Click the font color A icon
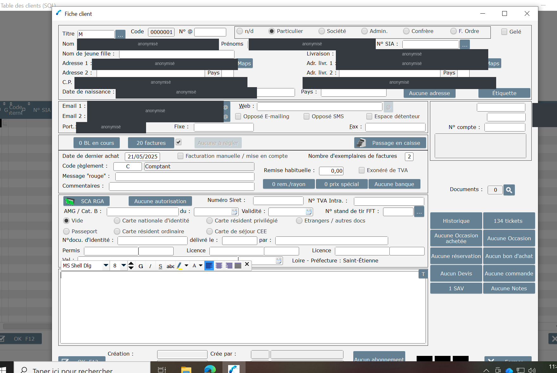Image resolution: width=557 pixels, height=373 pixels. pos(194,266)
